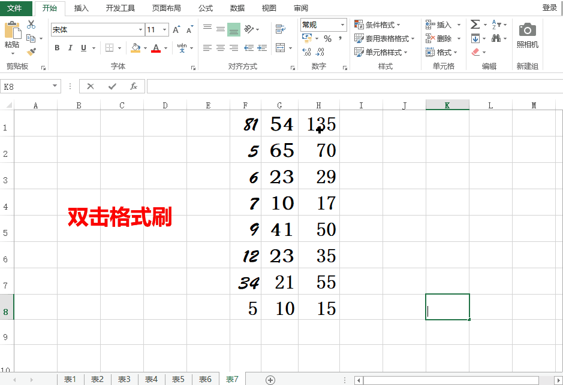This screenshot has height=385, width=563.
Task: Click the Find binoculars icon
Action: tap(496, 38)
